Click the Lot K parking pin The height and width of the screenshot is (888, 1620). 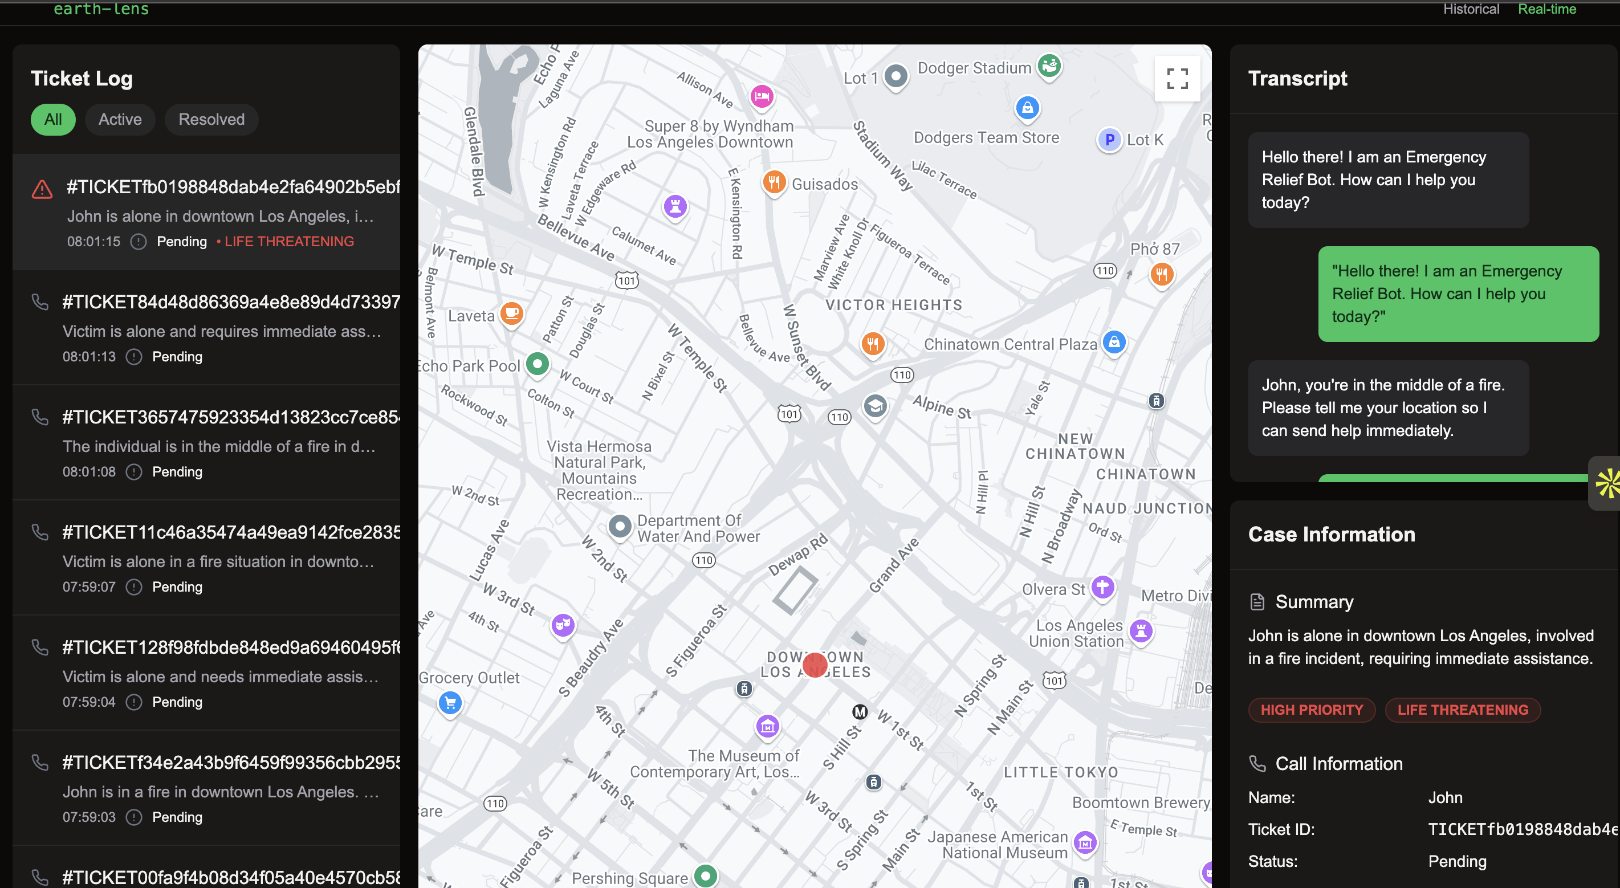[1109, 139]
